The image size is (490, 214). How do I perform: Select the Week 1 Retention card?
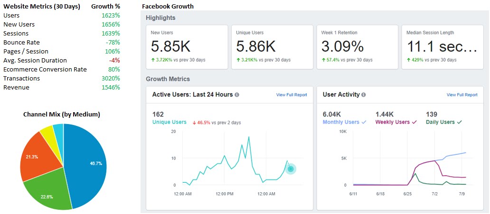click(x=357, y=47)
